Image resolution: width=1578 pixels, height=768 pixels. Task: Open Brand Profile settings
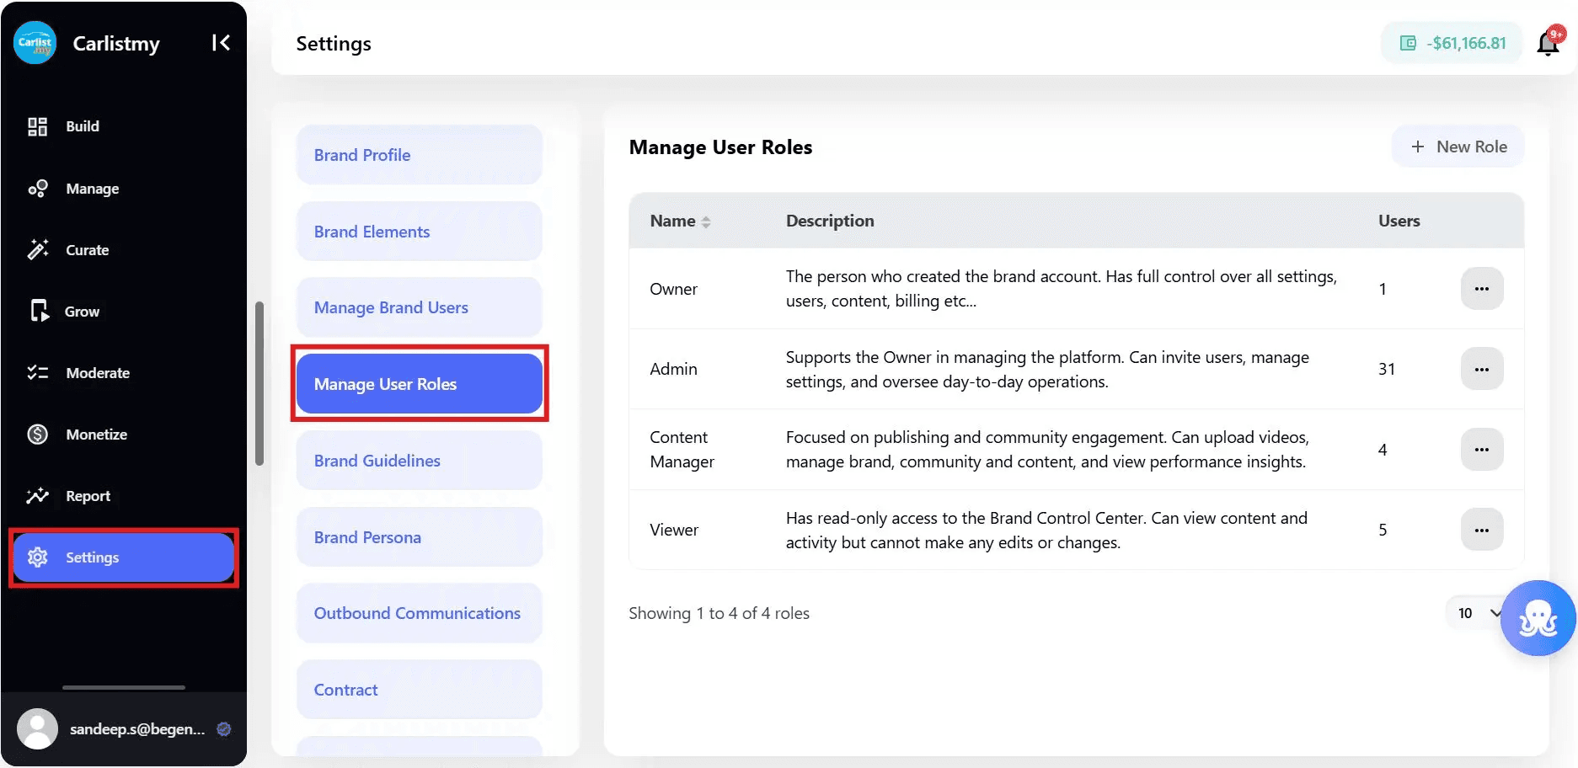[x=420, y=155]
